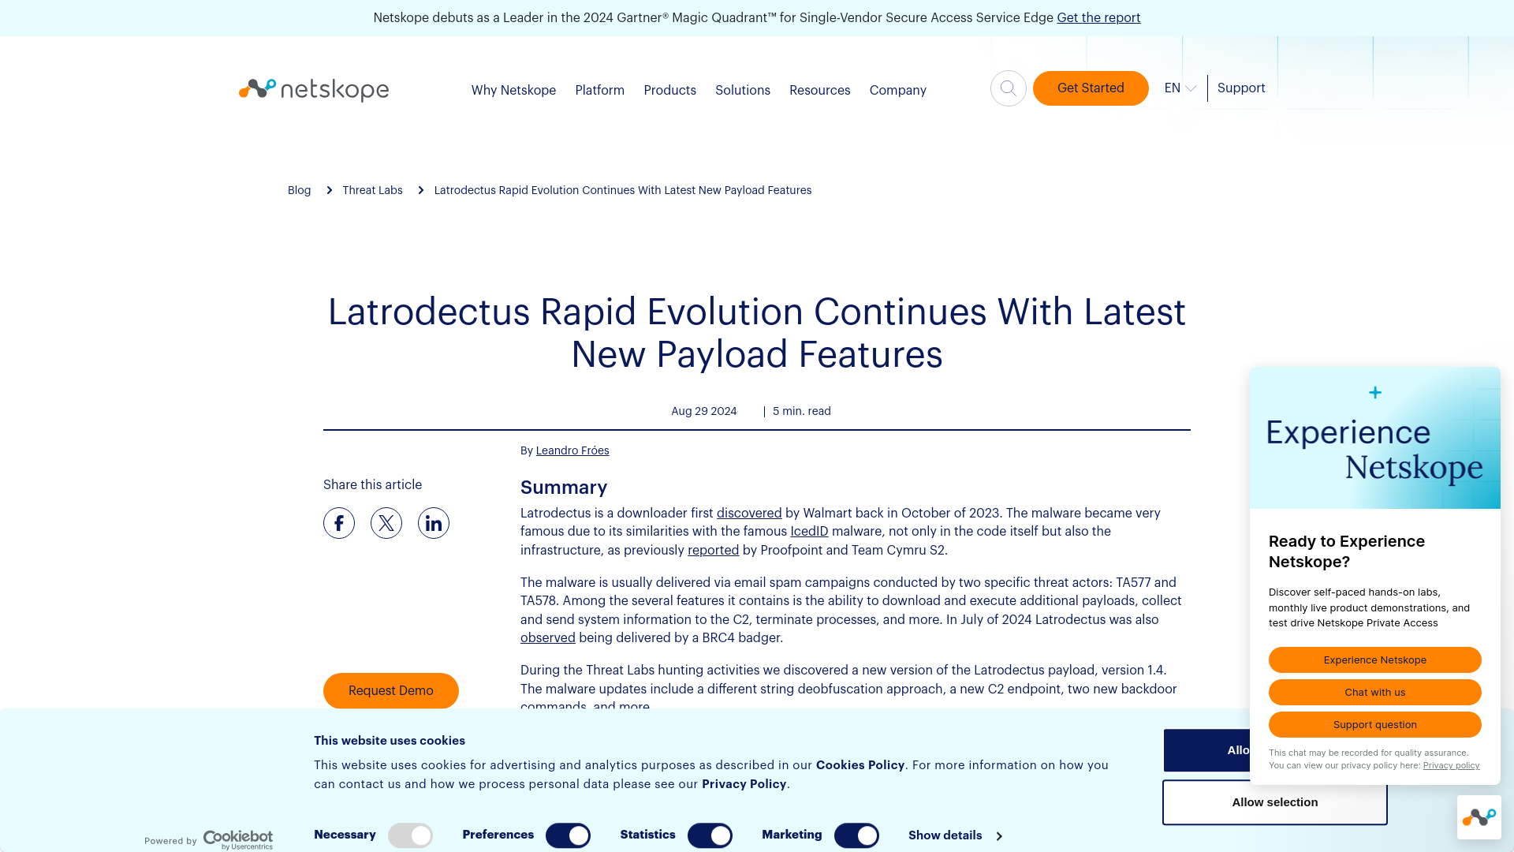Click the Cookiebot powered-by icon

click(207, 839)
